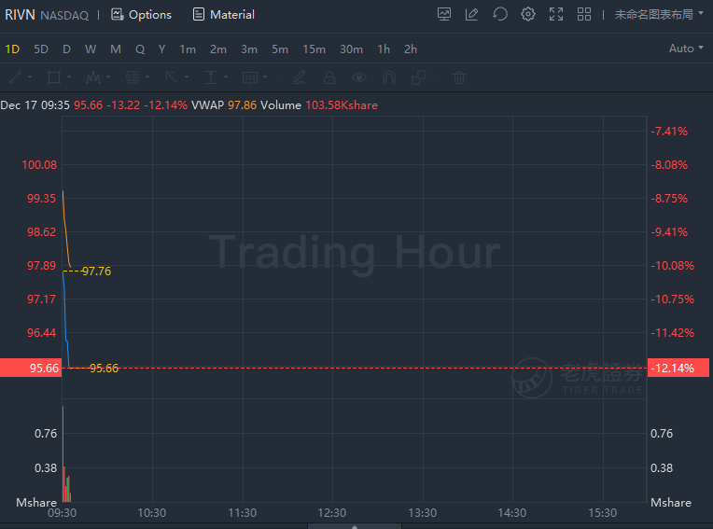Switch to W weekly timeframe
The image size is (713, 529).
[x=91, y=49]
